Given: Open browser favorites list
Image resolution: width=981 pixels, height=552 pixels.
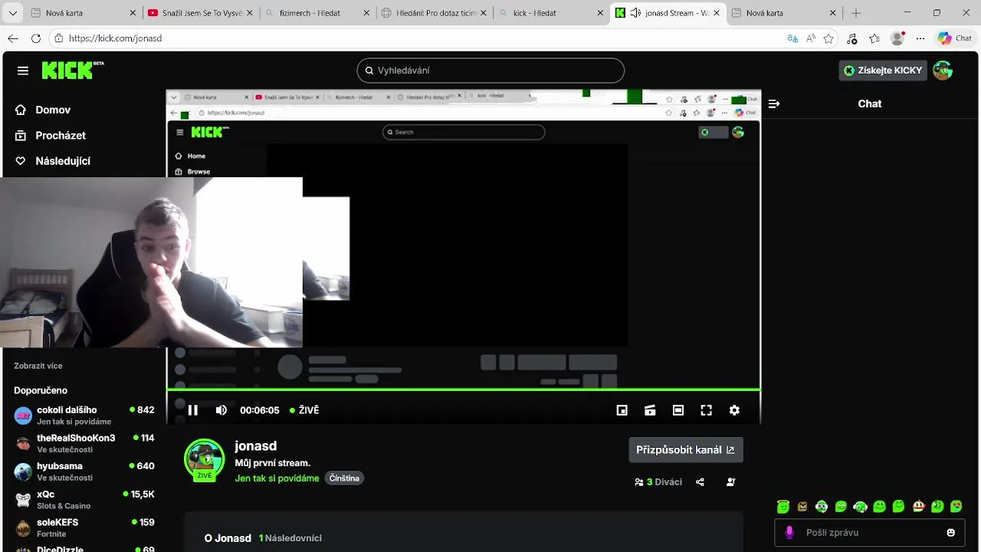Looking at the screenshot, I should pos(874,38).
